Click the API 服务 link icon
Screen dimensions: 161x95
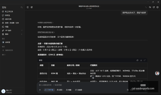pos(3,31)
